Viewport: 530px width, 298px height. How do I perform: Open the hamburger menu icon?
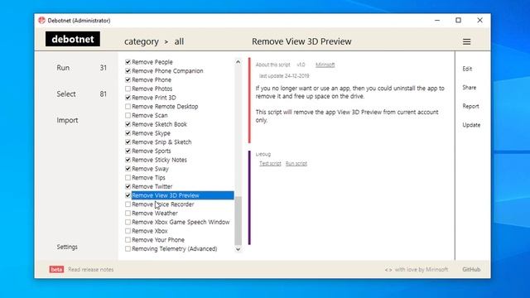click(x=466, y=41)
